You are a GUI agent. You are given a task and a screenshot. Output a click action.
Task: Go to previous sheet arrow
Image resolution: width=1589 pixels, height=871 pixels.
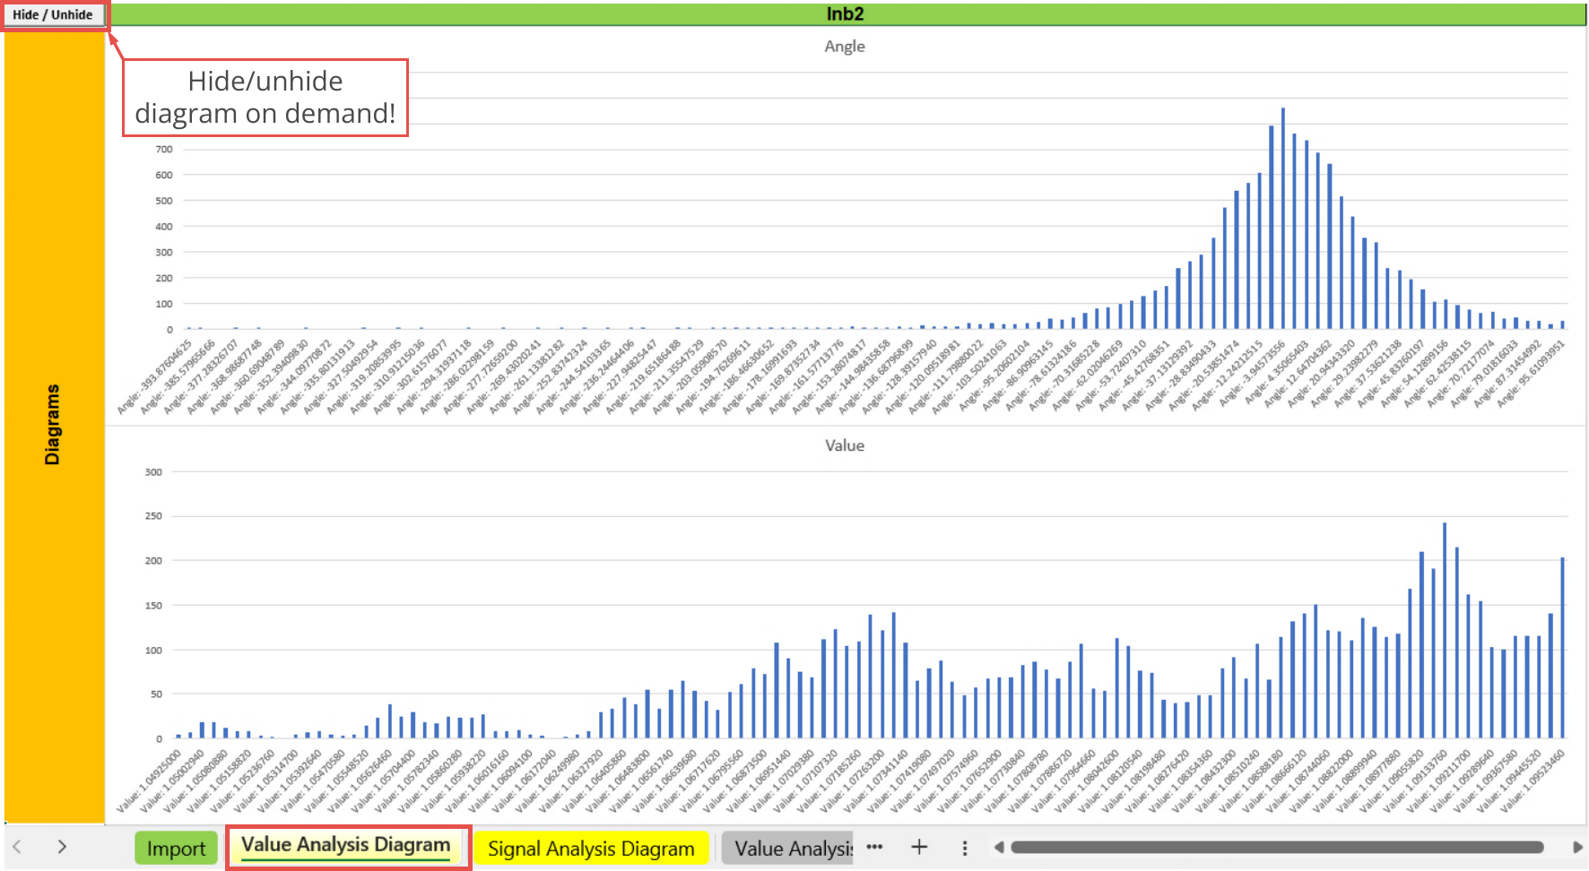17,846
